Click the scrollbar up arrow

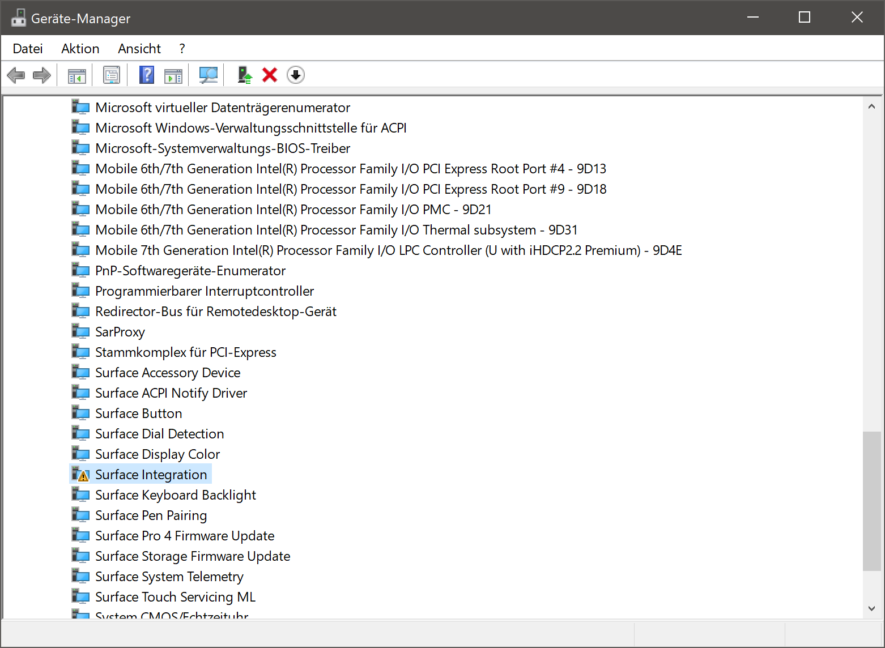871,106
